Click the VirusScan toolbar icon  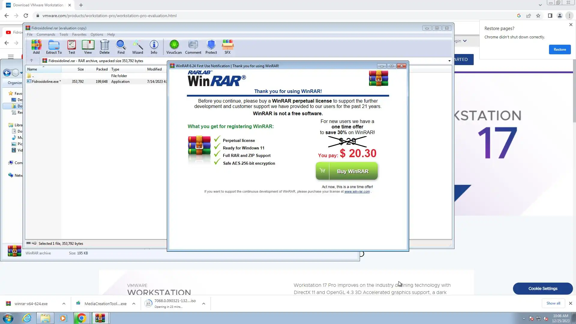pyautogui.click(x=174, y=47)
